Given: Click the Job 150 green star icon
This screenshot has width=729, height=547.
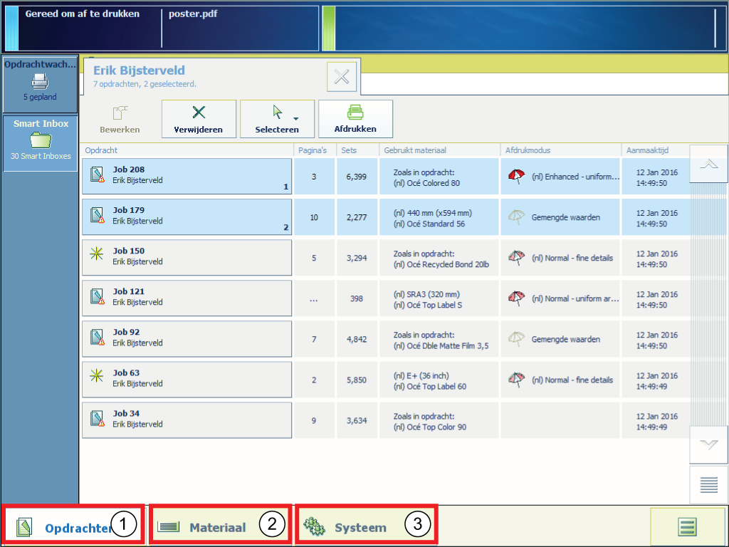Looking at the screenshot, I should point(97,253).
